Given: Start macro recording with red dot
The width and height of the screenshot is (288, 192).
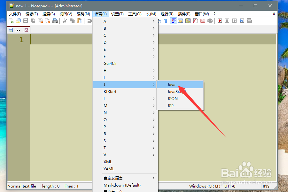Looking at the screenshot, I should point(220,21).
